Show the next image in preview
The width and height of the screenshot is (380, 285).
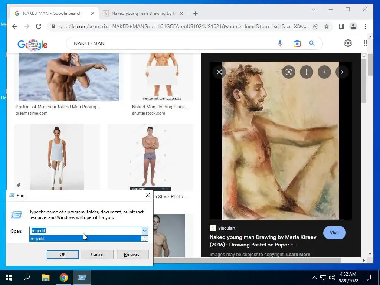coord(342,72)
